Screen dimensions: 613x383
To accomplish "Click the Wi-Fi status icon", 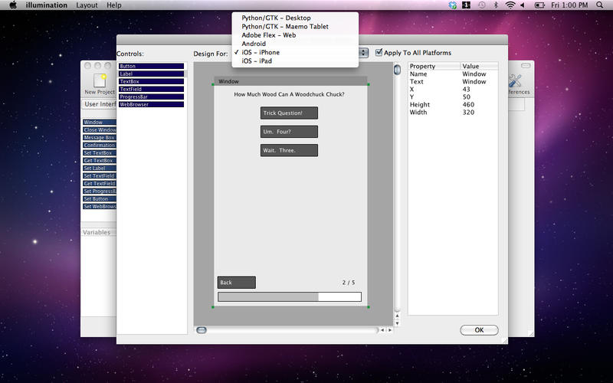I will point(510,5).
